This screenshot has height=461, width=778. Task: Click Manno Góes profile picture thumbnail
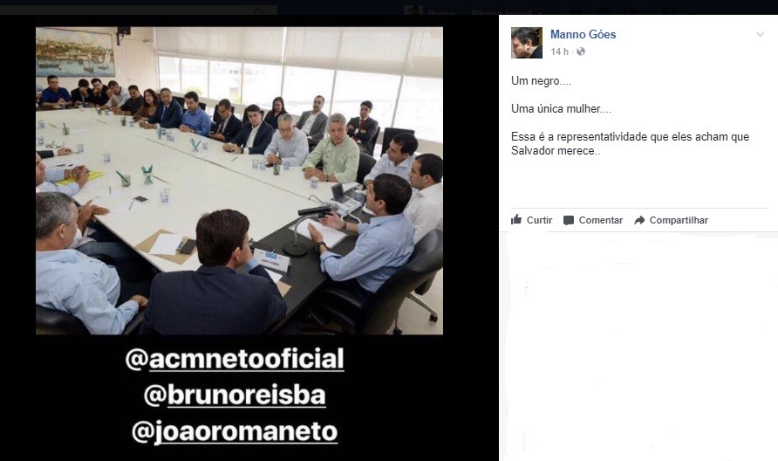click(527, 43)
